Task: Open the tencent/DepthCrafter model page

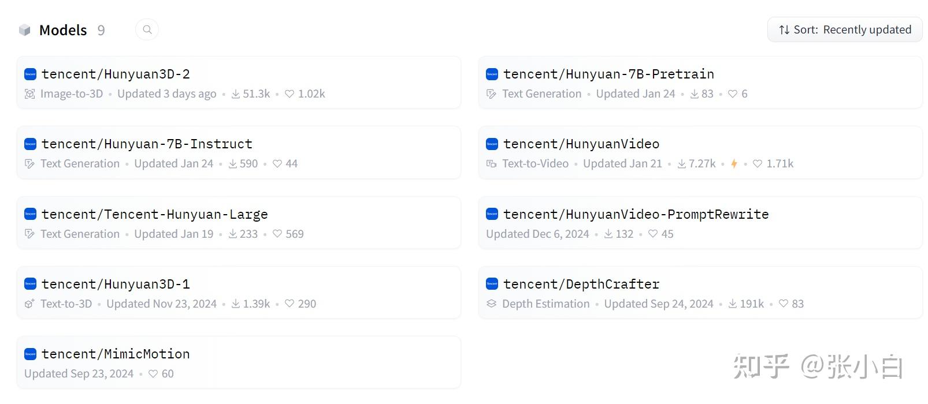Action: pos(581,284)
